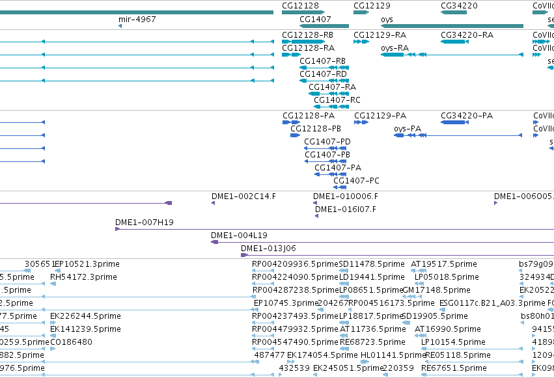Image resolution: width=554 pixels, height=378 pixels.
Task: Click the RE05118.5prime EST label
Action: (x=458, y=355)
